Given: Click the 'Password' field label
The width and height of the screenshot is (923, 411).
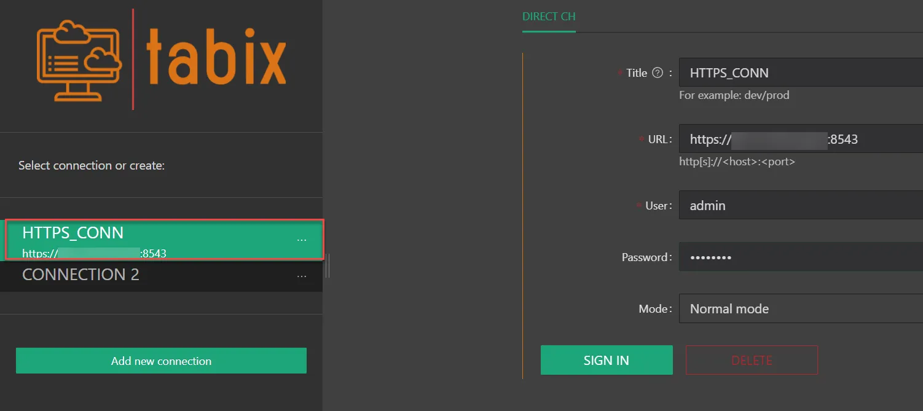Looking at the screenshot, I should 645,257.
